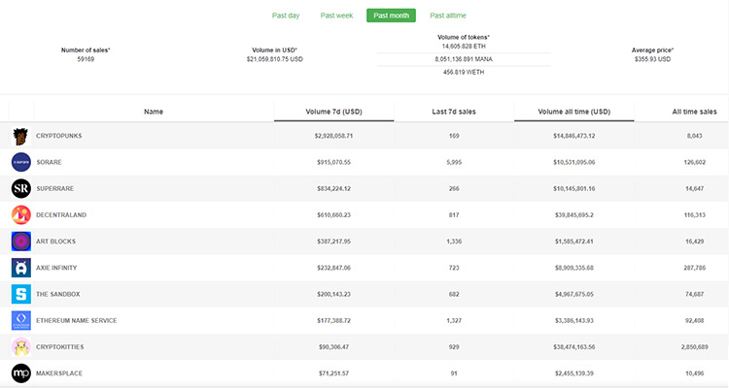
Task: Select the Past month tab
Action: 391,16
